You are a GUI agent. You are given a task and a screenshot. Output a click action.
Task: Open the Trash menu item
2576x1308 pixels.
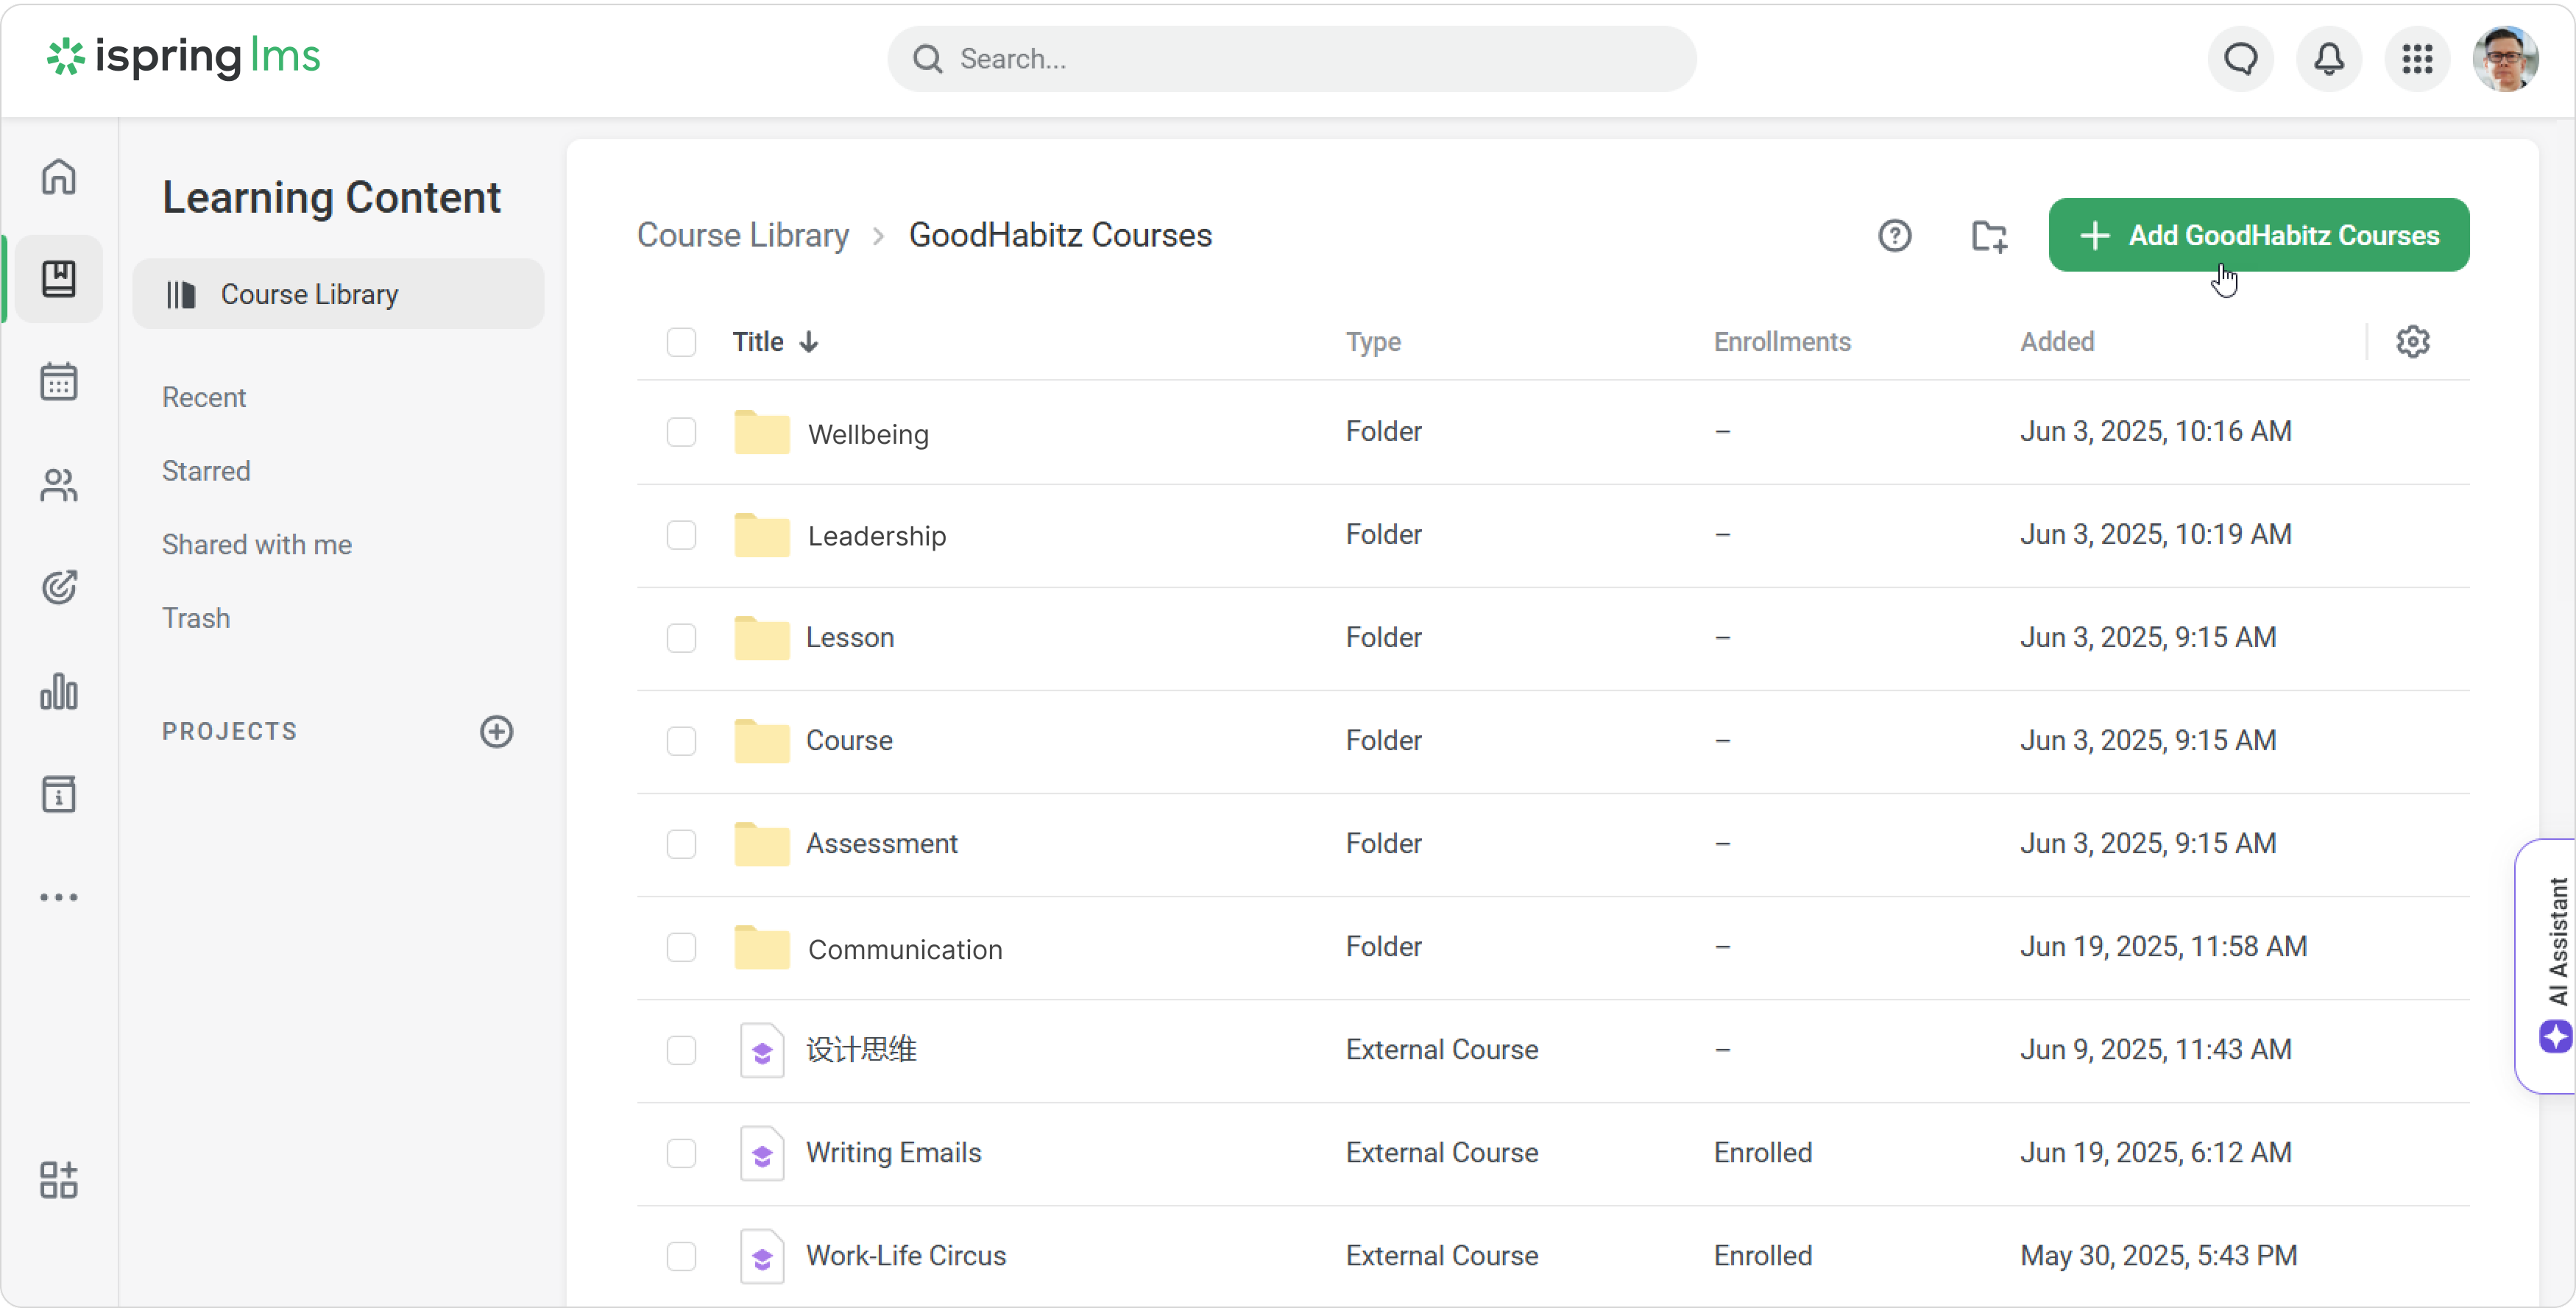[x=196, y=618]
